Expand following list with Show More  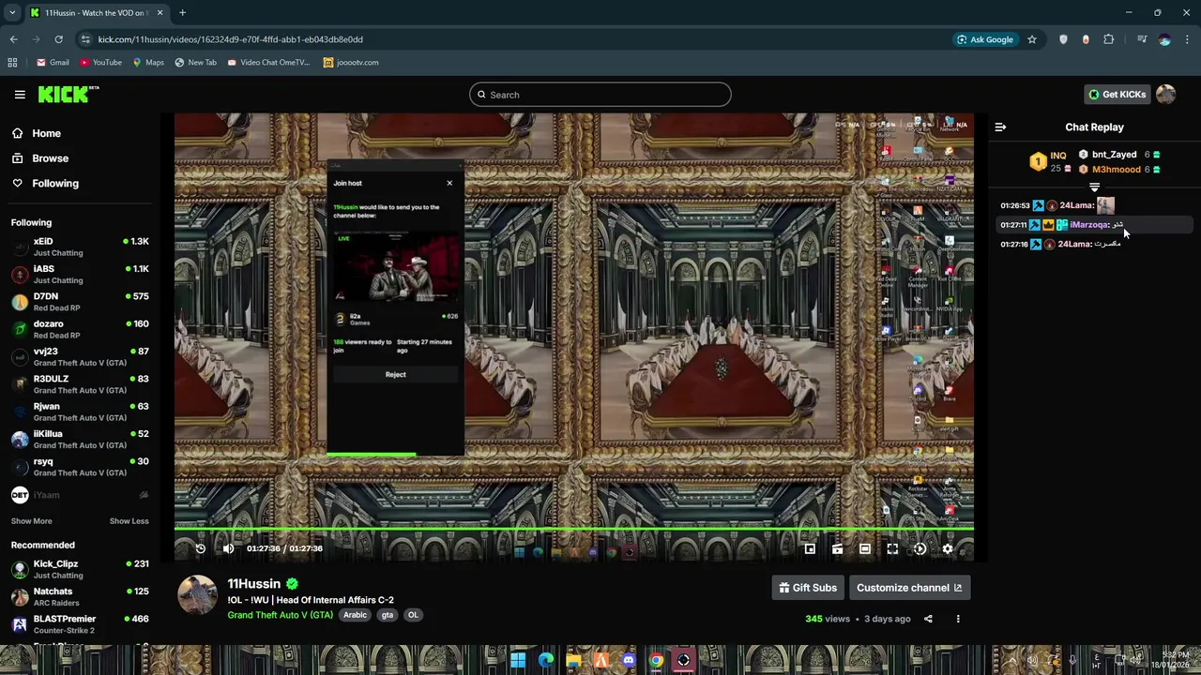pyautogui.click(x=31, y=521)
